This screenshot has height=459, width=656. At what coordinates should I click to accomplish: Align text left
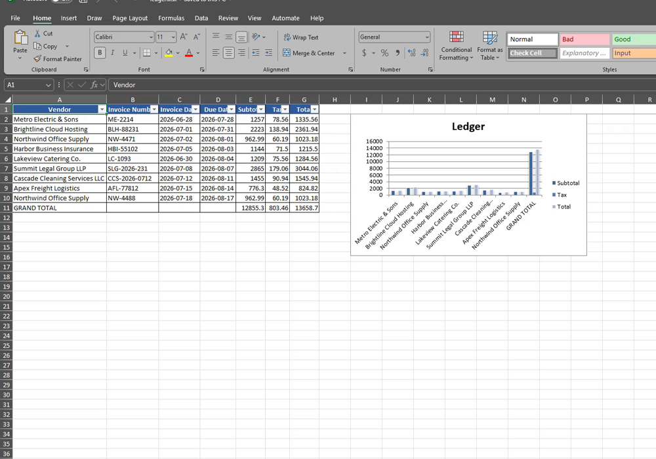216,52
